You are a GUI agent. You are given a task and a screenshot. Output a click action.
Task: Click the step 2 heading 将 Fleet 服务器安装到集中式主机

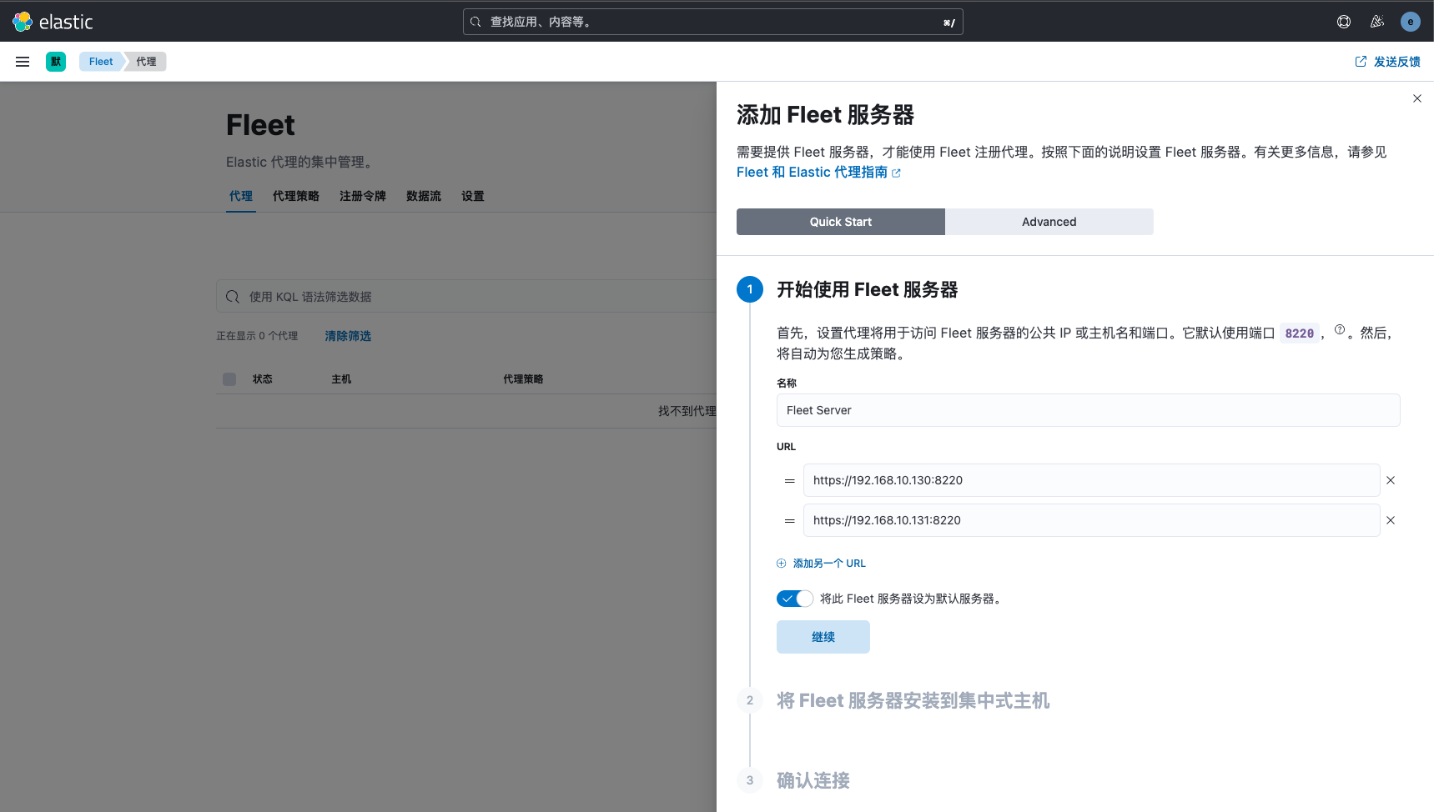coord(913,700)
